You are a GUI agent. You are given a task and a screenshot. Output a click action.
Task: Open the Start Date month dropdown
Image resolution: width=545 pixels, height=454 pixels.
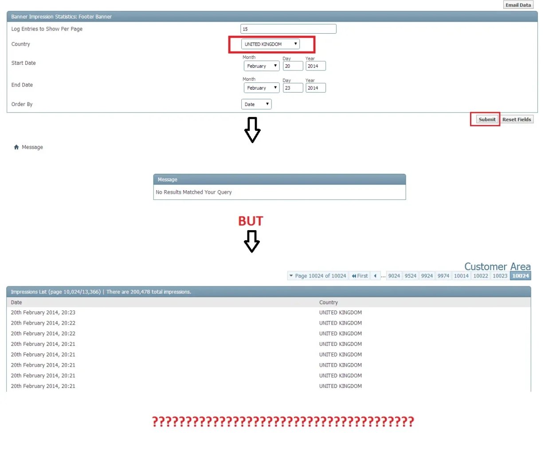pyautogui.click(x=262, y=66)
